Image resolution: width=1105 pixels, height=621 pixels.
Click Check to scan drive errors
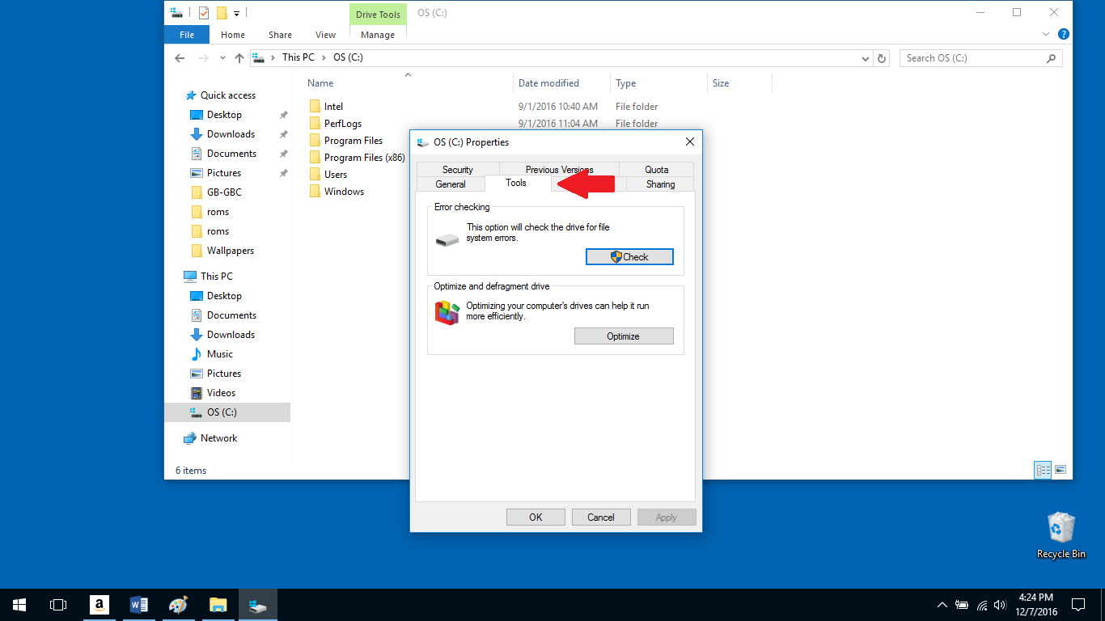629,257
